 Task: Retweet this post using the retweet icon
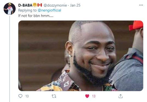point(54,96)
